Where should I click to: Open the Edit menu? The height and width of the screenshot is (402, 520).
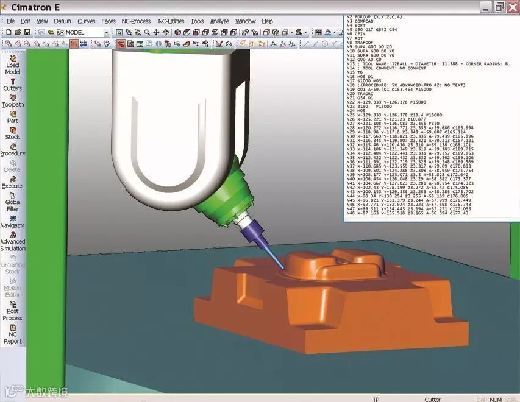[26, 21]
